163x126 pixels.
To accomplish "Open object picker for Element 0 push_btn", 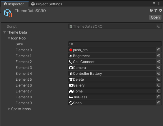I will (x=159, y=50).
